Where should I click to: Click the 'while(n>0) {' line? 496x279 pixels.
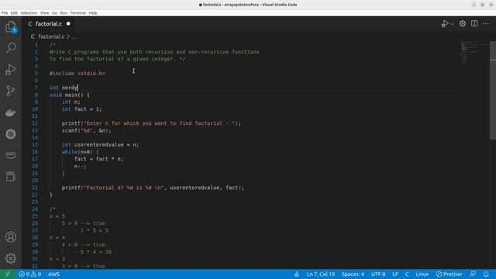click(x=80, y=152)
